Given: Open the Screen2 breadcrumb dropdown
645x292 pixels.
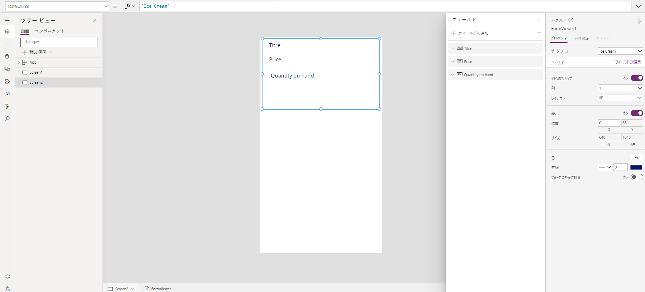Looking at the screenshot, I should [x=133, y=289].
